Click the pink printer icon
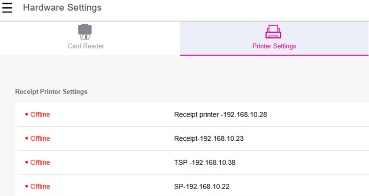Screen dimensions: 369x196 click(x=274, y=31)
